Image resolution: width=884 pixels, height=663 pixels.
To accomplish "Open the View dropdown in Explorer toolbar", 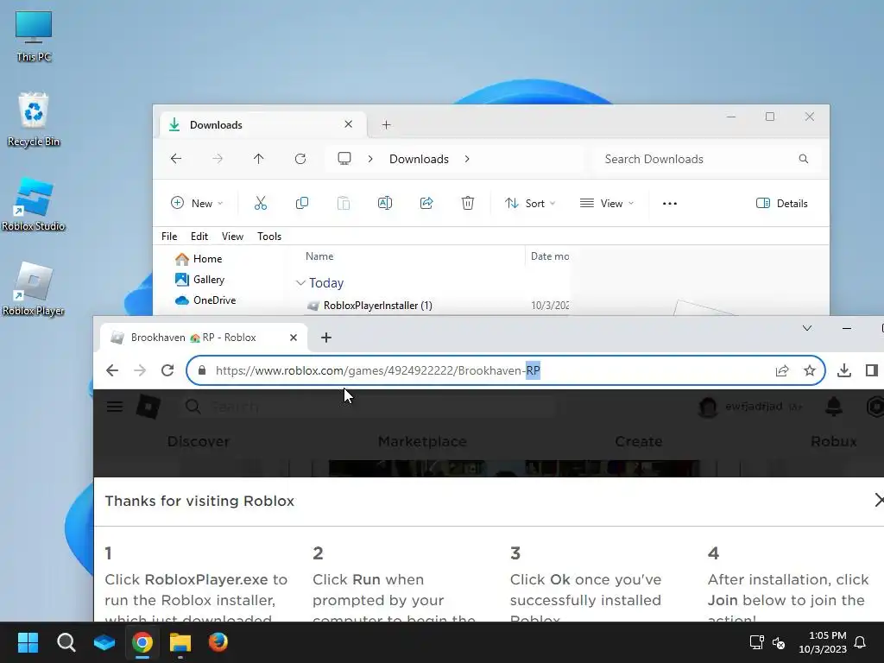I will pyautogui.click(x=607, y=204).
